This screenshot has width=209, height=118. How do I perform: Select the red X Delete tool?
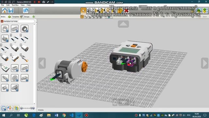point(126,10)
